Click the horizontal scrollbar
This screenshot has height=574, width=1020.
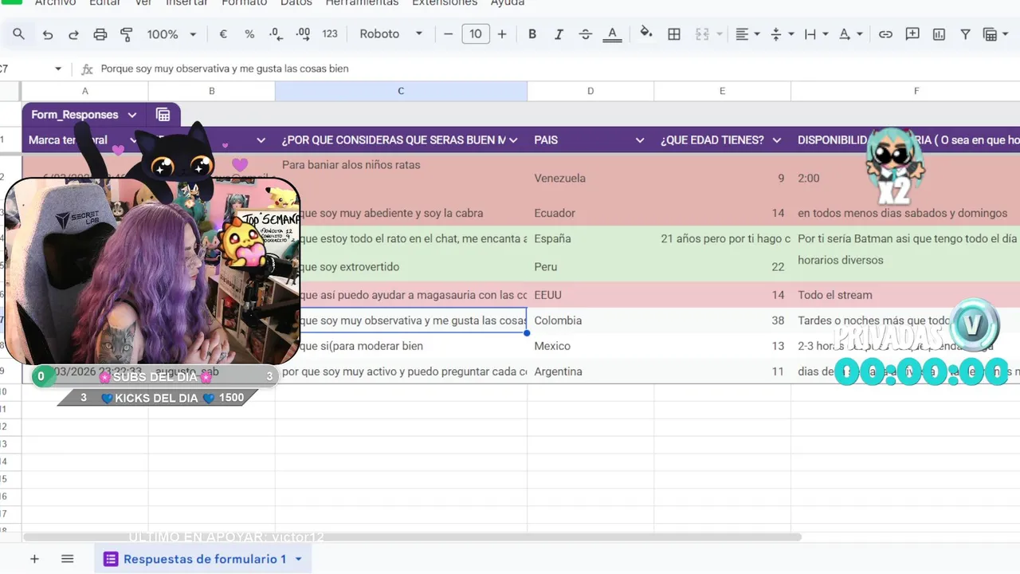412,537
